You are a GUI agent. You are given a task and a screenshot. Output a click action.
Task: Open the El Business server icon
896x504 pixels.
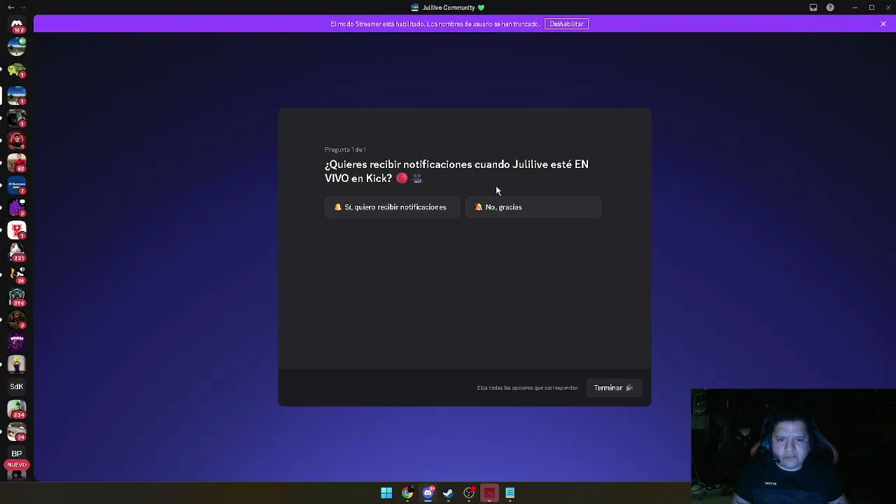[x=17, y=185]
